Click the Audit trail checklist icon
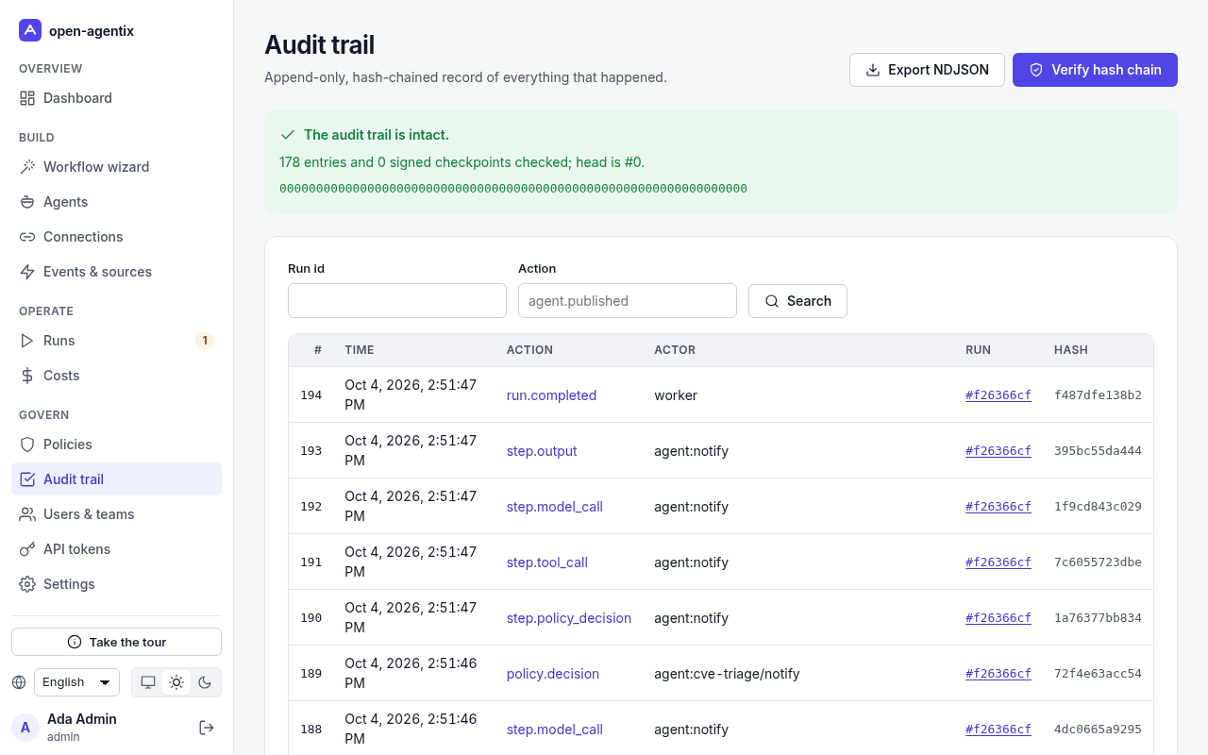This screenshot has height=755, width=1208. pyautogui.click(x=27, y=479)
